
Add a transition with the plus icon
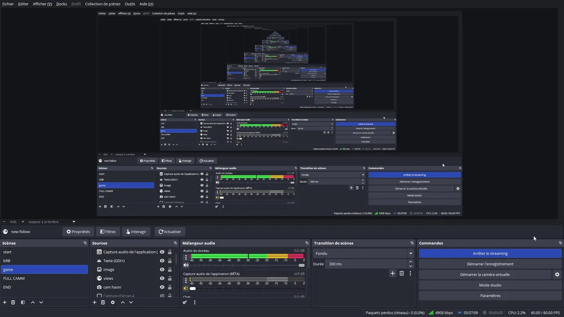(393, 273)
